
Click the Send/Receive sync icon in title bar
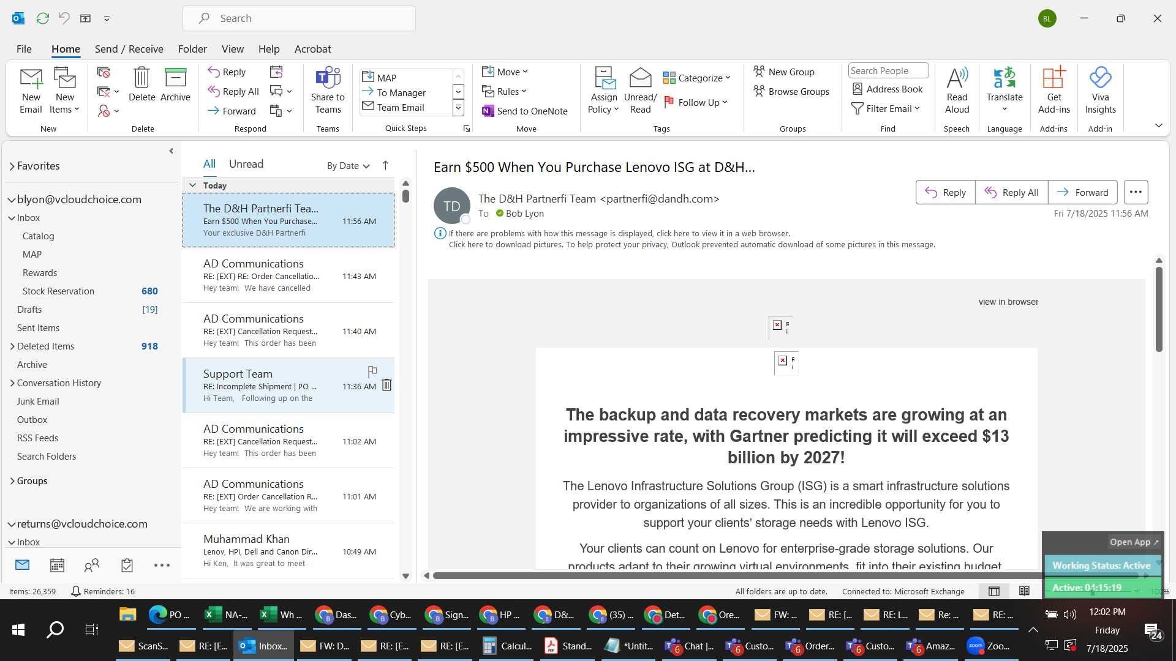pos(42,18)
